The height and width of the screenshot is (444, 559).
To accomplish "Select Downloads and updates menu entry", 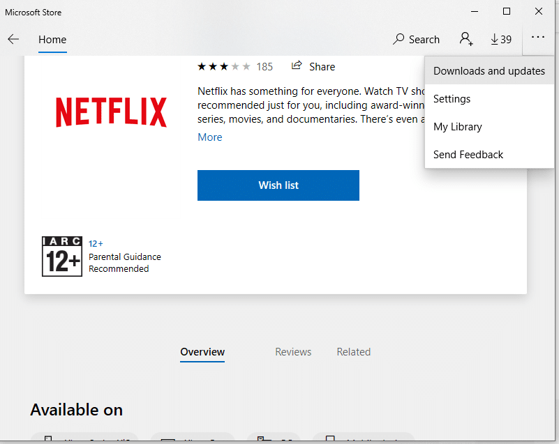I will click(x=489, y=71).
